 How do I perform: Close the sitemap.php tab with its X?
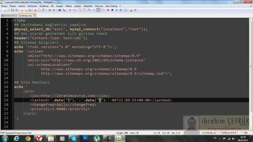point(34,16)
